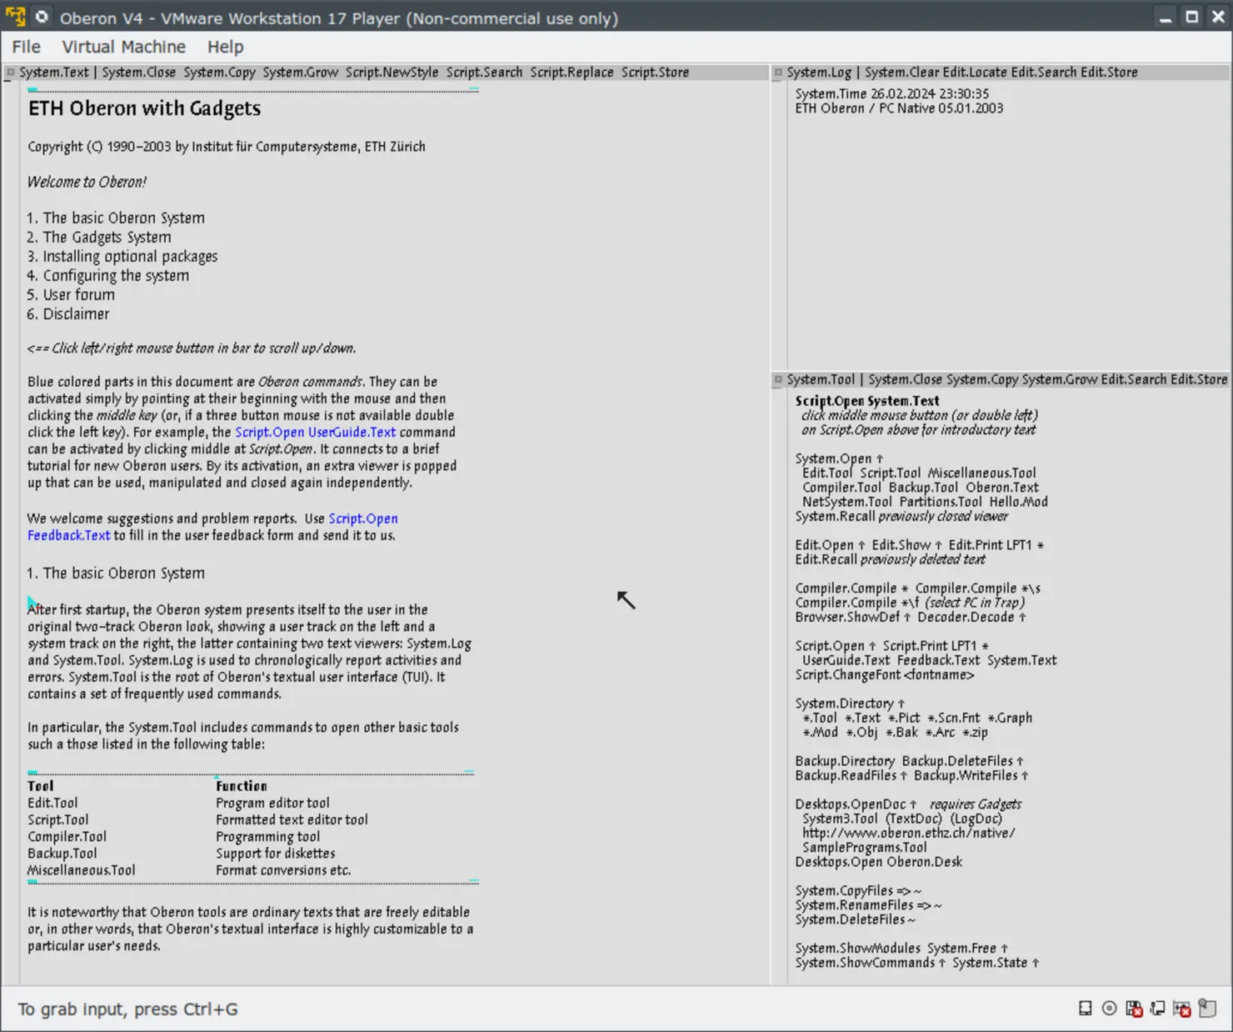Screen dimensions: 1233x1032
Task: Click Edit.Recall previously deleted text
Action: pos(890,559)
